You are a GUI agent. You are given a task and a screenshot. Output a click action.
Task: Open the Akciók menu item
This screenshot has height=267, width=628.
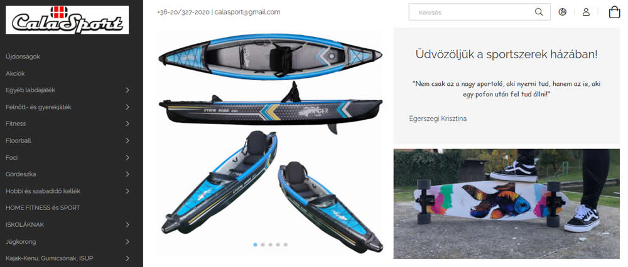pos(15,73)
